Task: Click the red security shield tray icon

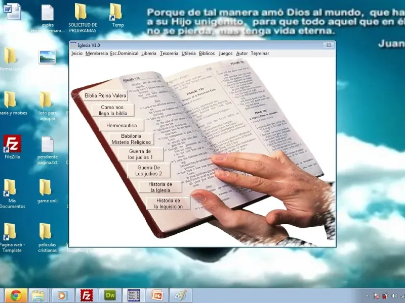Action: tap(385, 296)
